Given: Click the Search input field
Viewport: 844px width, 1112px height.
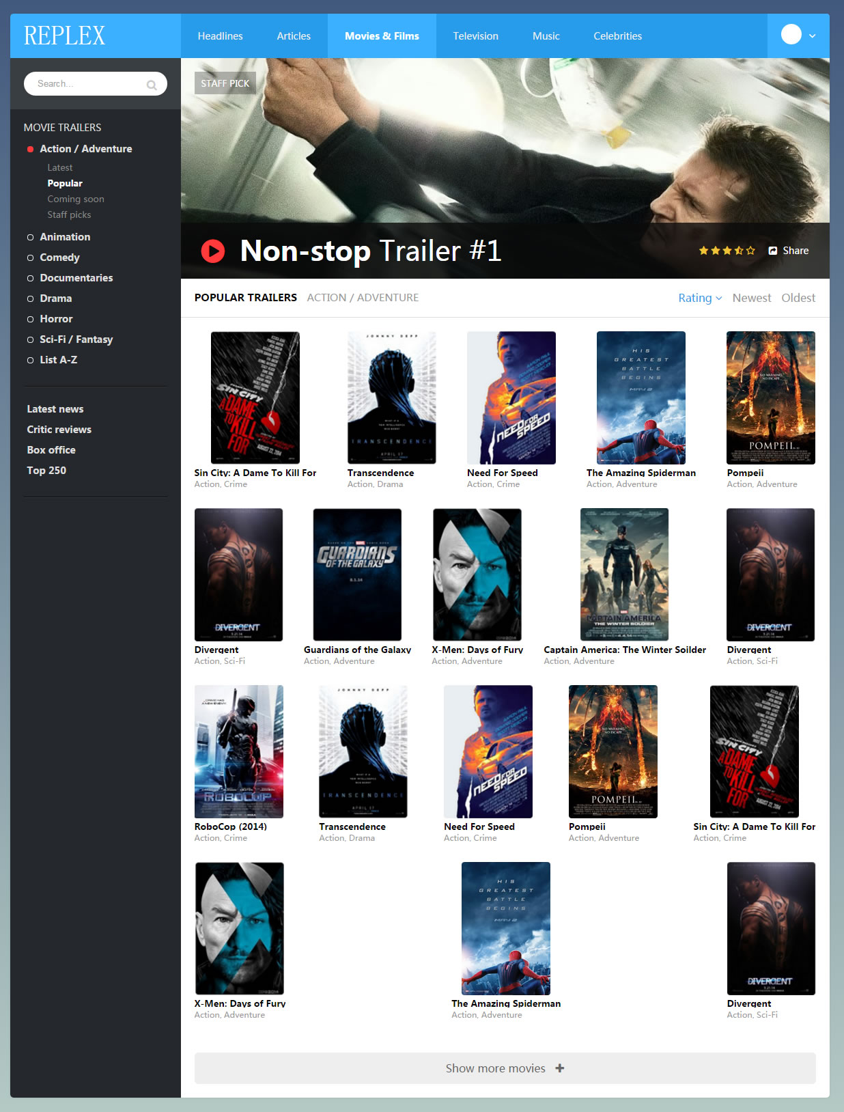Looking at the screenshot, I should pyautogui.click(x=96, y=84).
